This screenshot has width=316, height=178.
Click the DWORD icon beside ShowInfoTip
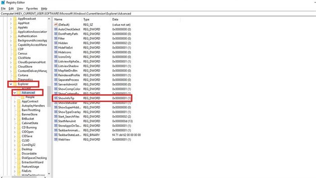click(56, 98)
